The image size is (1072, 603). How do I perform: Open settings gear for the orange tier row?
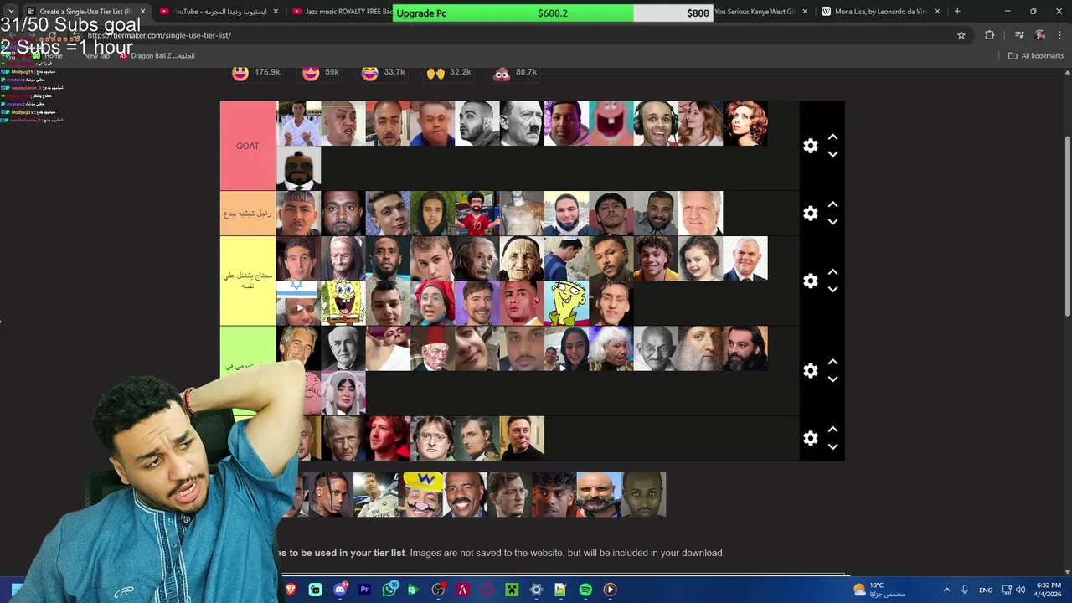pyautogui.click(x=810, y=214)
